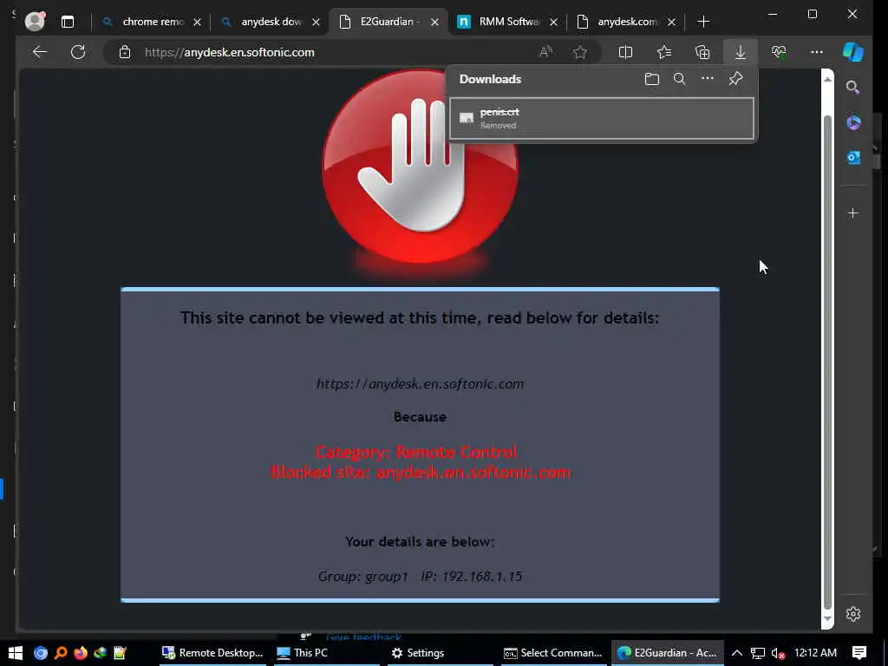Launch Chrome from the taskbar

click(x=40, y=653)
